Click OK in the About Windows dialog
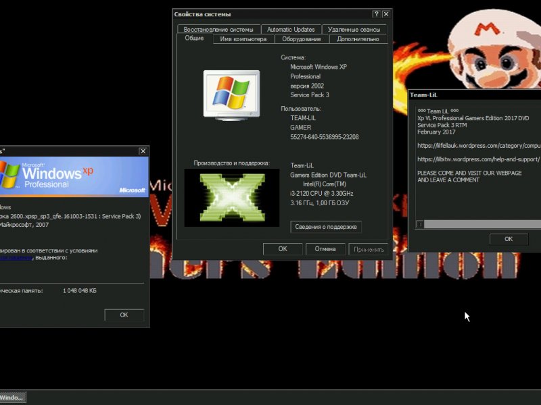The image size is (541, 405). pyautogui.click(x=124, y=315)
